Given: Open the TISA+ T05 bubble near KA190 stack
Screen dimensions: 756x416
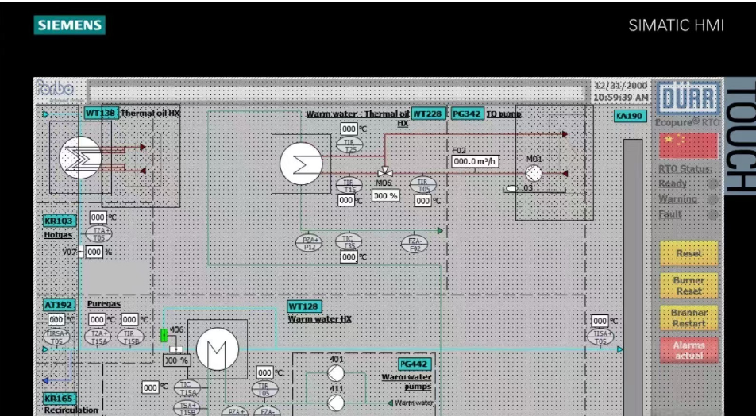Looking at the screenshot, I should [x=600, y=337].
